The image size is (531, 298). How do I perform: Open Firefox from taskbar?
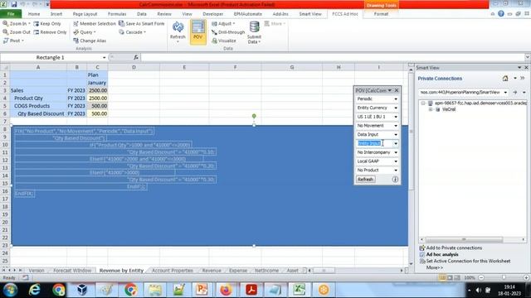point(226,290)
